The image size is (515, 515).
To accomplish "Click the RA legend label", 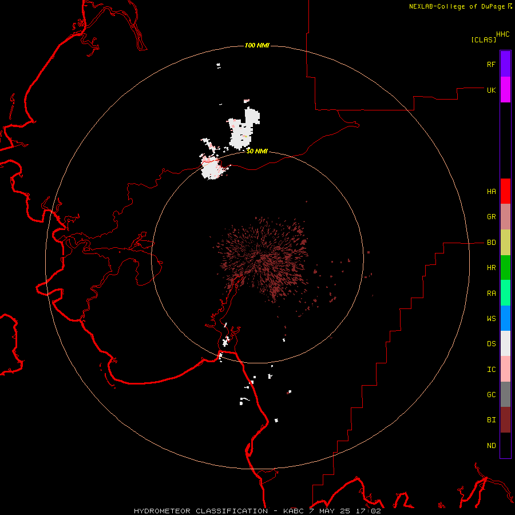I will coord(491,294).
